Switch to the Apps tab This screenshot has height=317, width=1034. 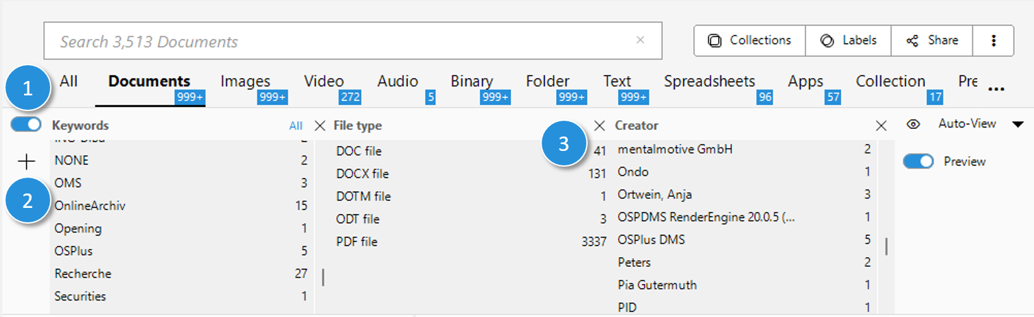tap(805, 82)
